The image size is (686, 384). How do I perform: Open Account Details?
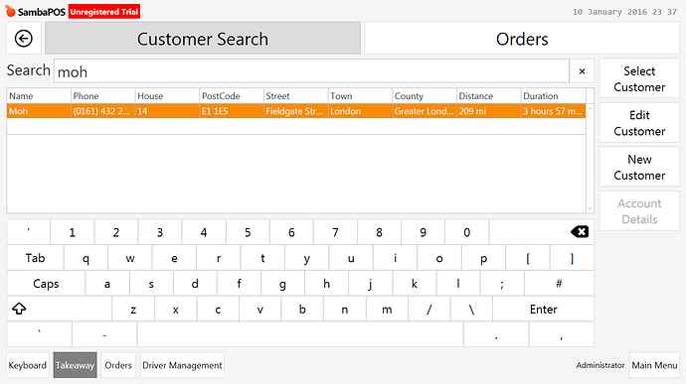639,211
